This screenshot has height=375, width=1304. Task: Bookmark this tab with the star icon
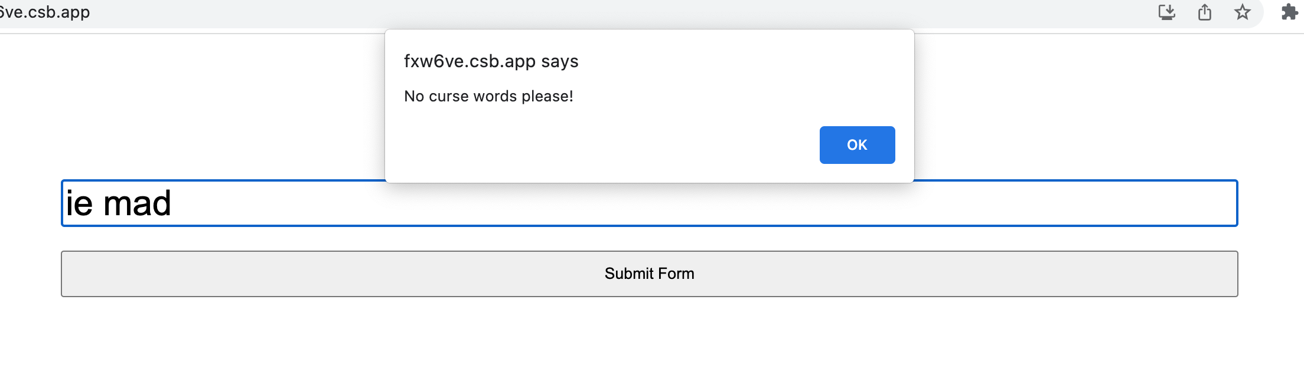[1243, 12]
